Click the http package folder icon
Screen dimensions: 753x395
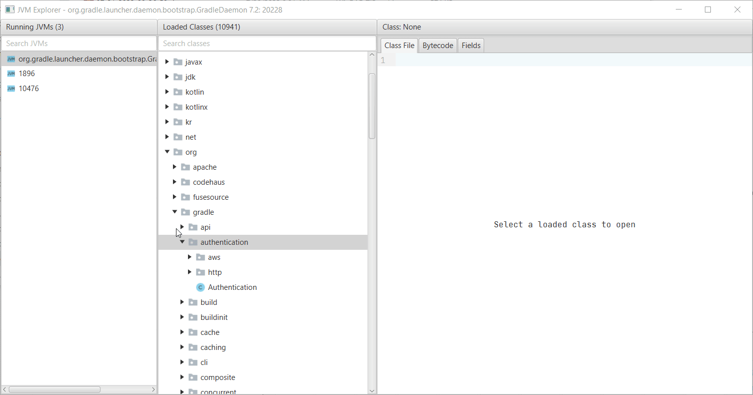(x=200, y=272)
